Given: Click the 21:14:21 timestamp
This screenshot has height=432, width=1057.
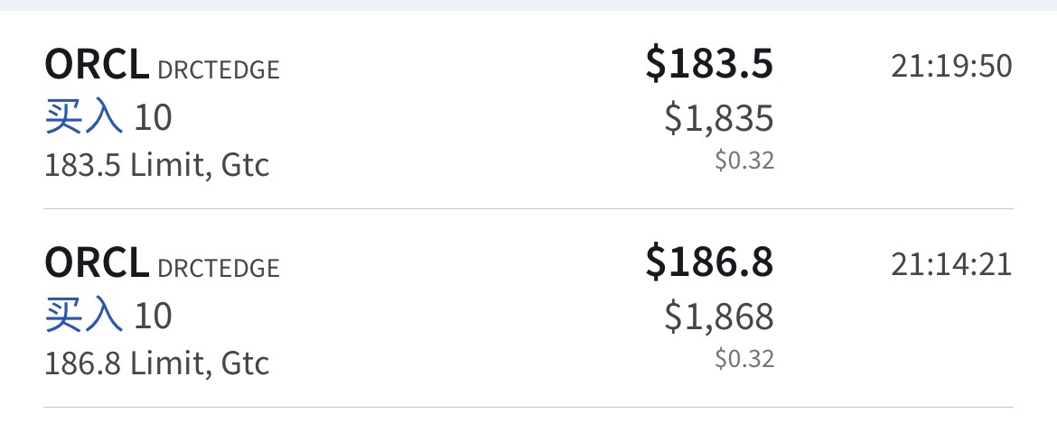Looking at the screenshot, I should click(951, 264).
